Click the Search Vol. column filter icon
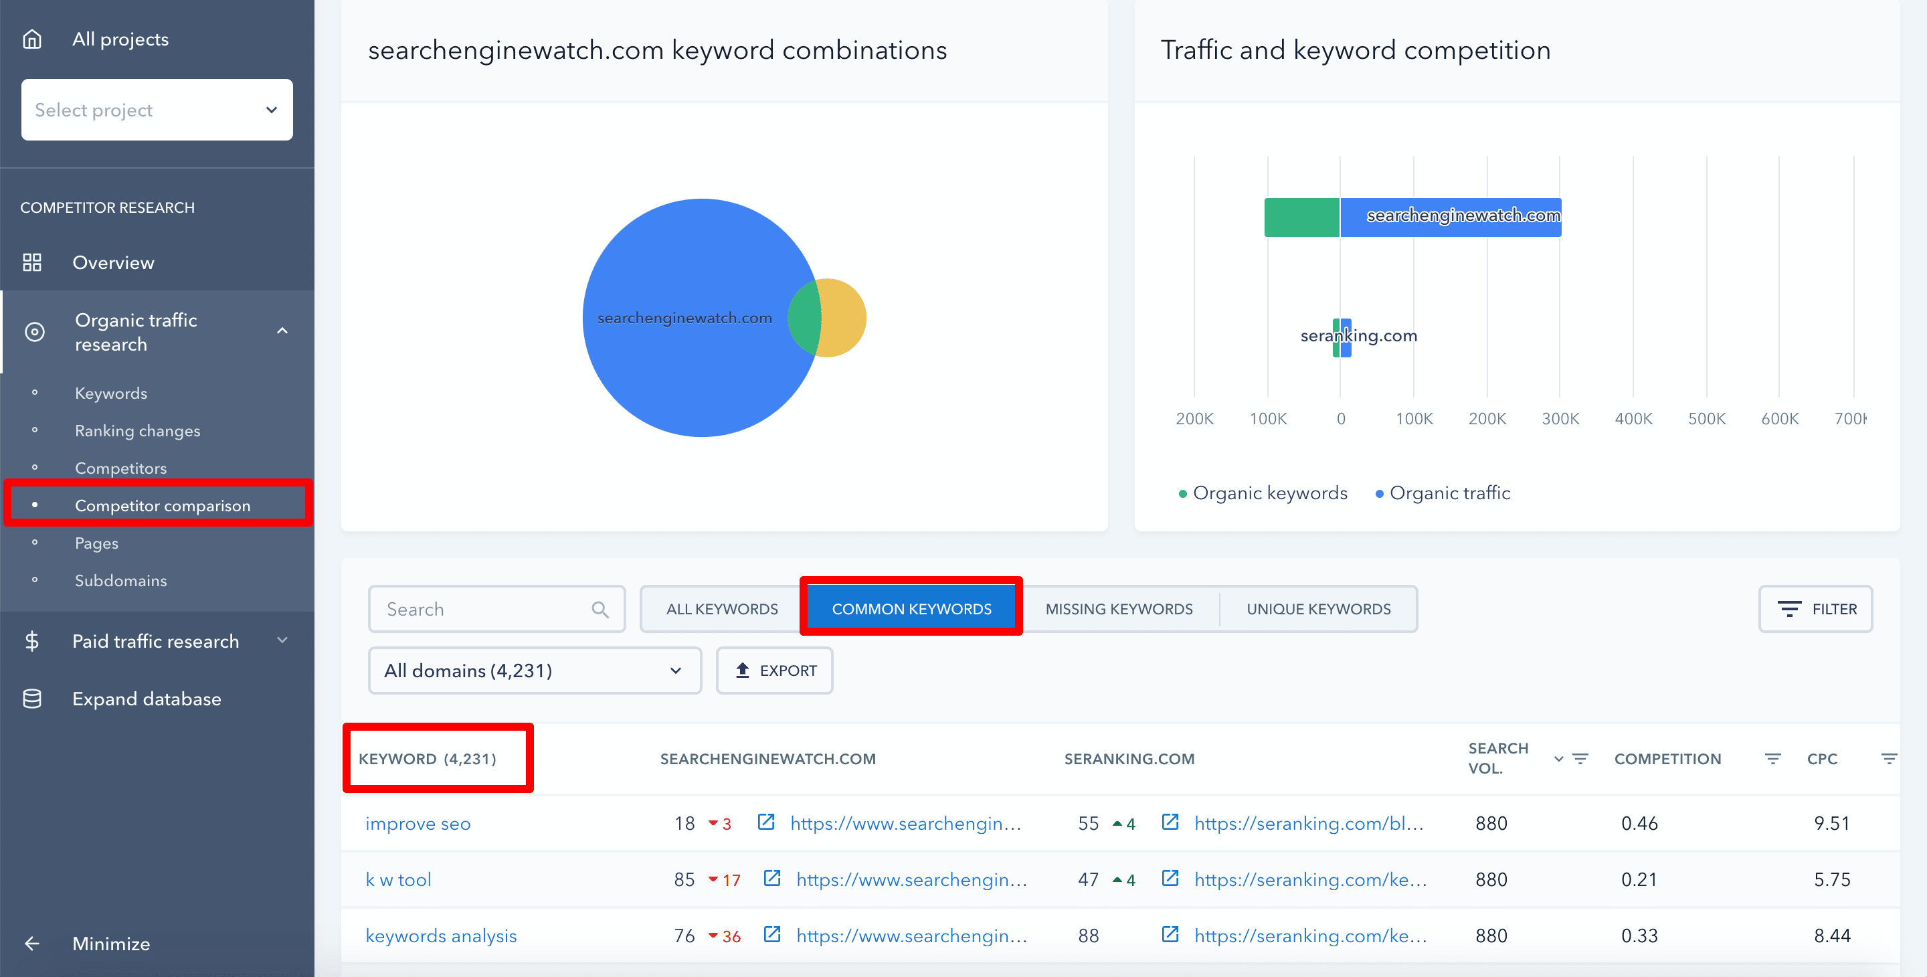Image resolution: width=1927 pixels, height=977 pixels. (x=1580, y=759)
